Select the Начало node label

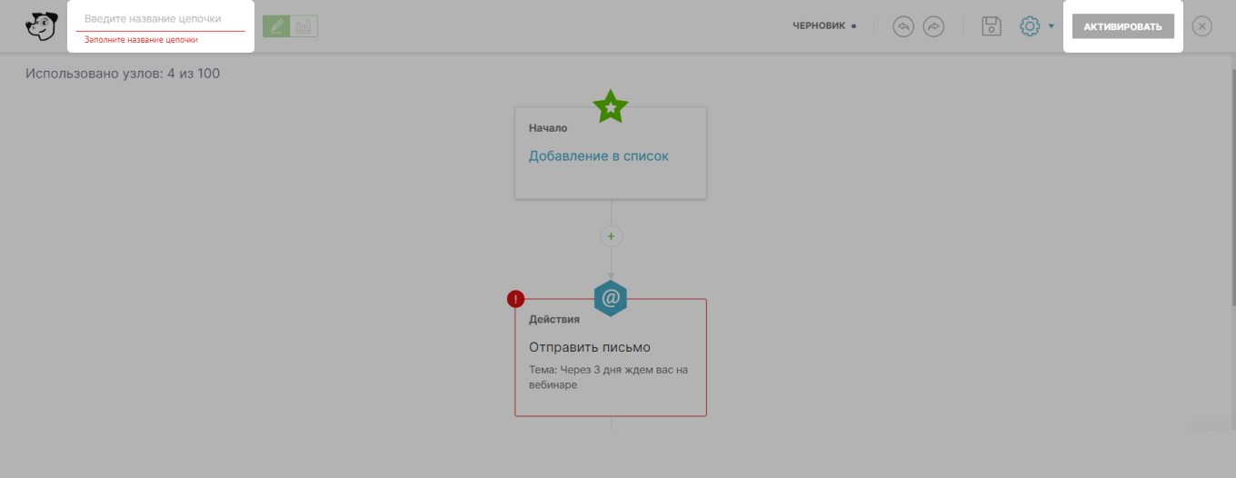click(x=548, y=128)
